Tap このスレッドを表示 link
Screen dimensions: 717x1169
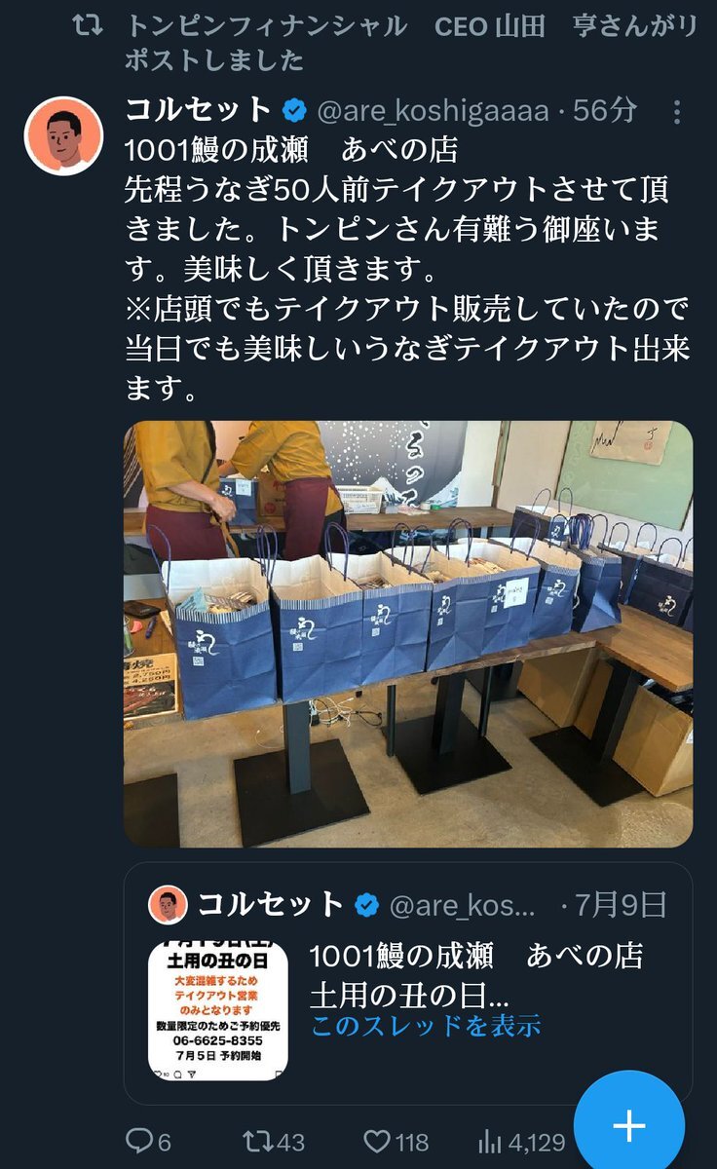426,1025
